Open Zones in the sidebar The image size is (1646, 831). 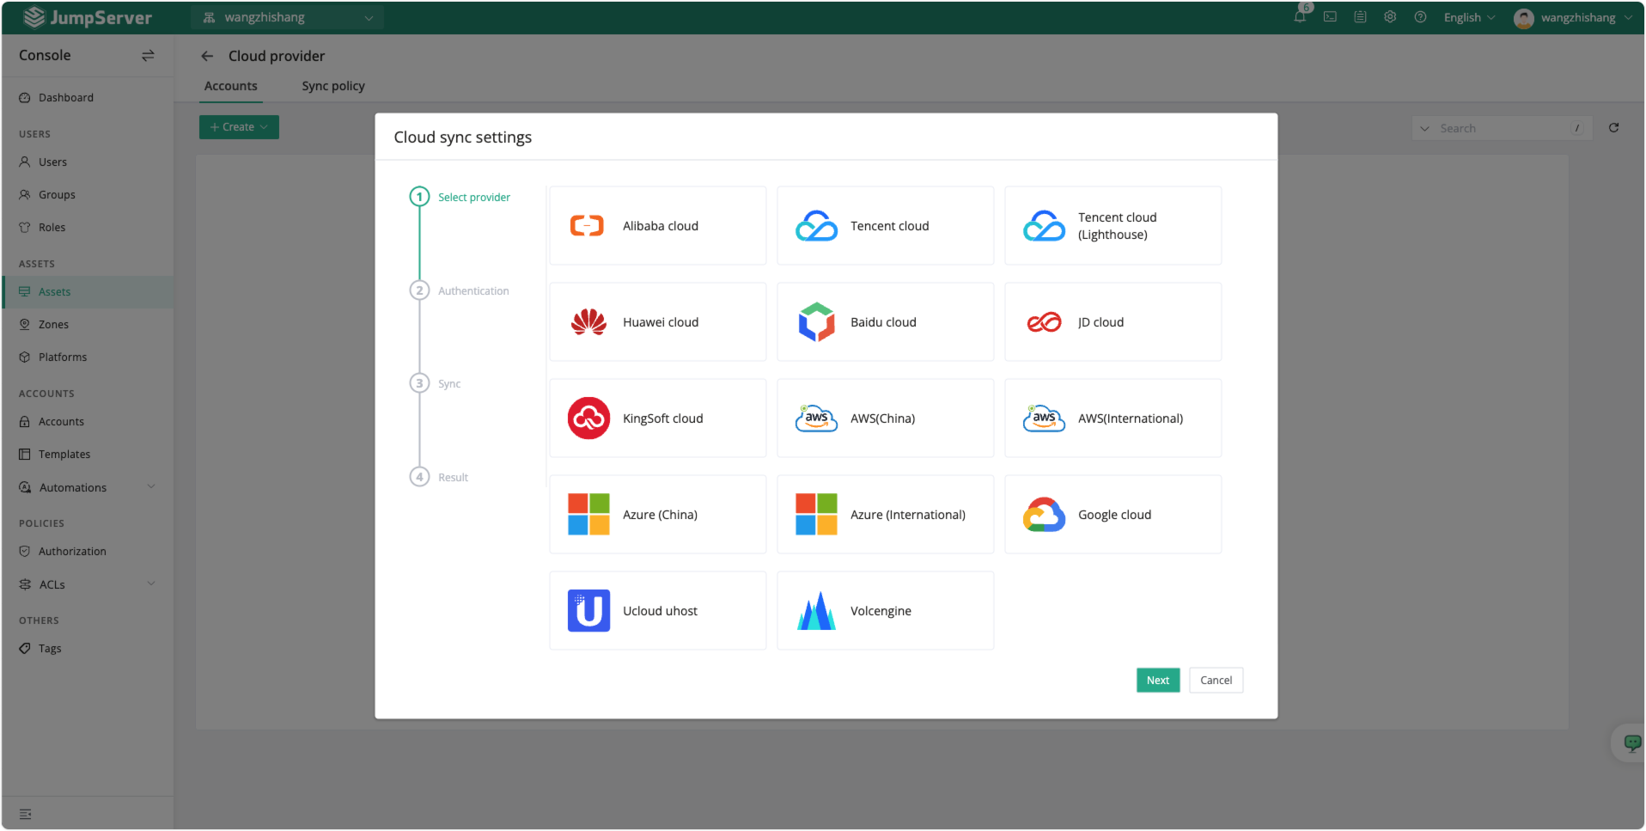[88, 325]
